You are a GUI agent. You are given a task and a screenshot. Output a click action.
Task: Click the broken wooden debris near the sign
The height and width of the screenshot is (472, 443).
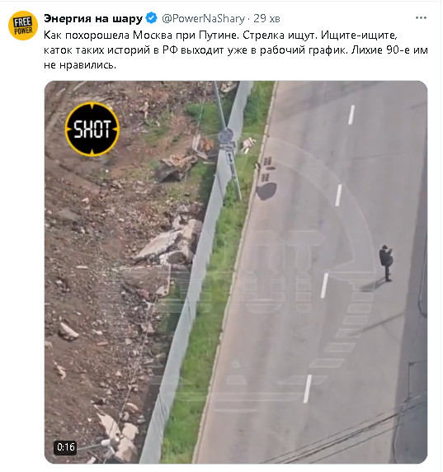[184, 159]
